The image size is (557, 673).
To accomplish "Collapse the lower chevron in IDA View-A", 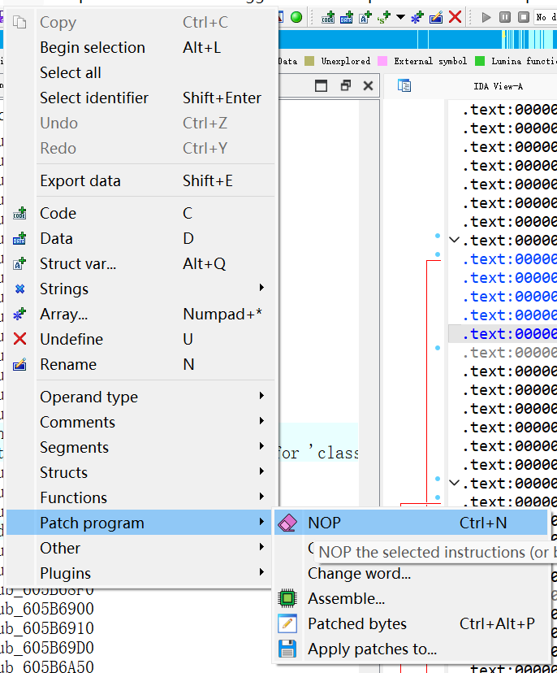I will (x=455, y=484).
